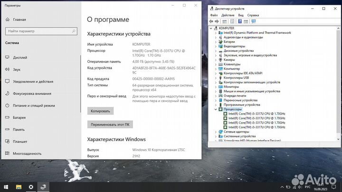The image size is (342, 192).
Task: Expand Камеры node
Action: pyautogui.click(x=216, y=59)
